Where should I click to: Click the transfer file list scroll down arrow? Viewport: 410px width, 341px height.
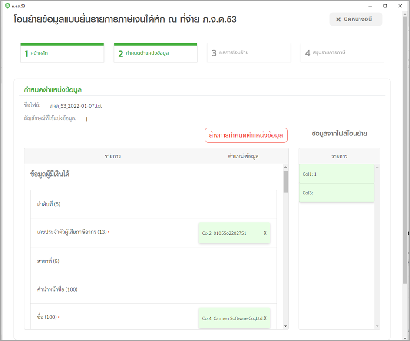coord(377,326)
